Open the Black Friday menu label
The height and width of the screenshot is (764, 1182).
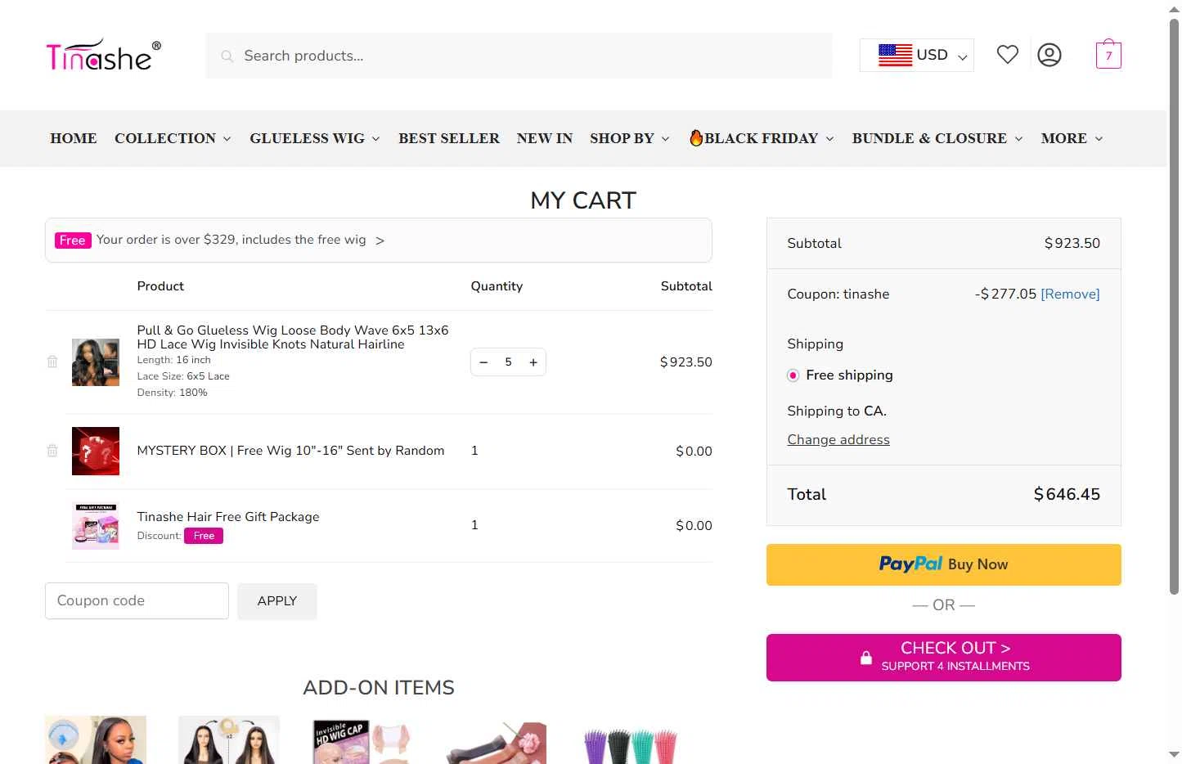[x=762, y=138]
